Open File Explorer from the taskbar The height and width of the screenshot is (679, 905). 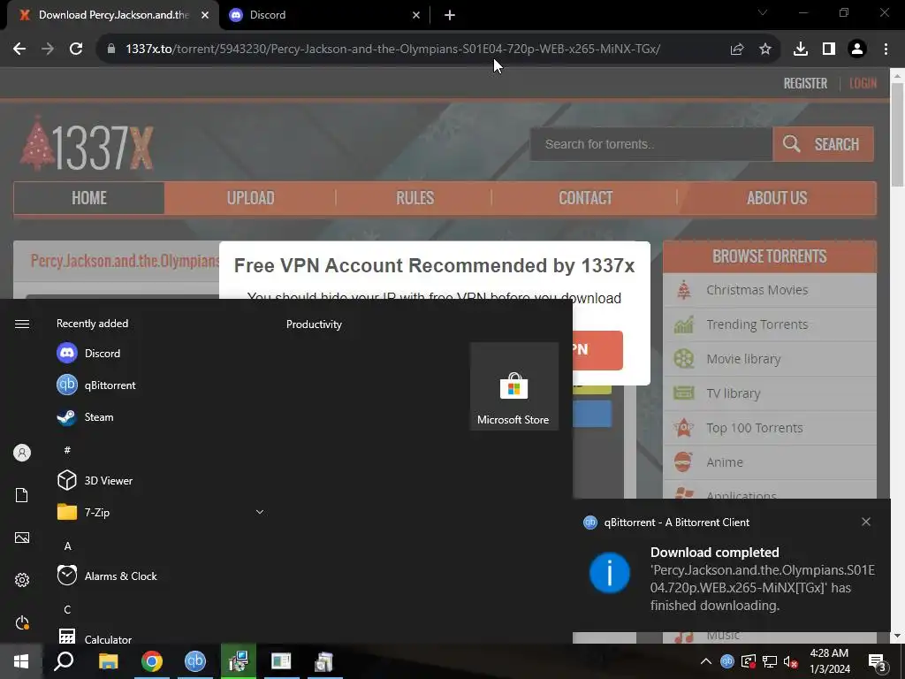pos(108,661)
